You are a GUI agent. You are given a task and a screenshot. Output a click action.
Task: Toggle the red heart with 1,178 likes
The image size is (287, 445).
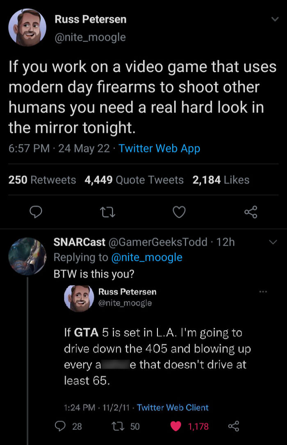175,426
